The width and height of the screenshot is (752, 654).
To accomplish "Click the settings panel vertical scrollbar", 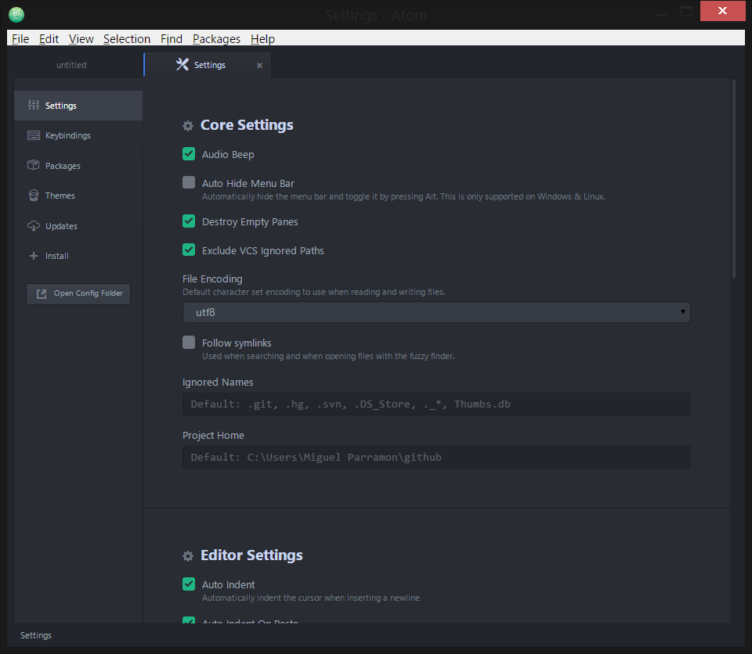I will [x=734, y=179].
